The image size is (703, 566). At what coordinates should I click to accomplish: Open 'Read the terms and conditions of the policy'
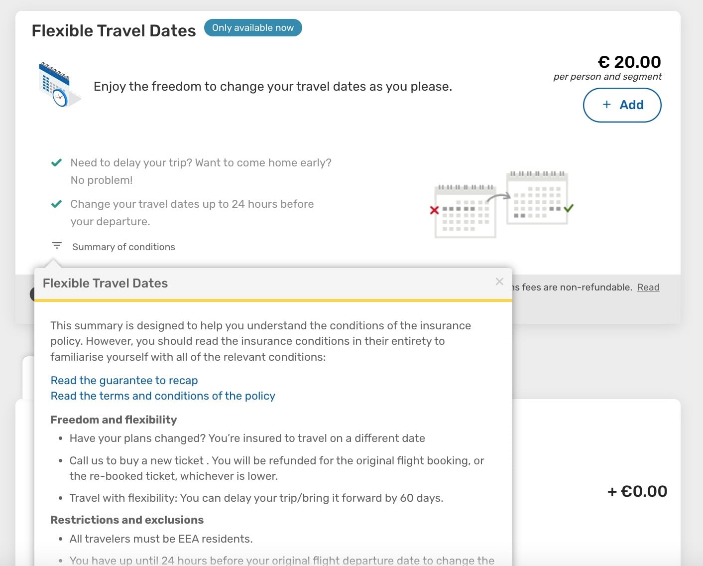point(163,396)
